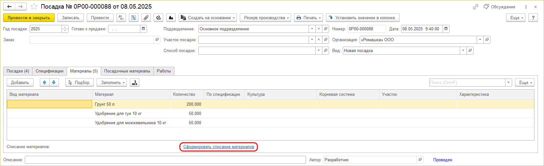Click into the Описание text field

point(165,160)
